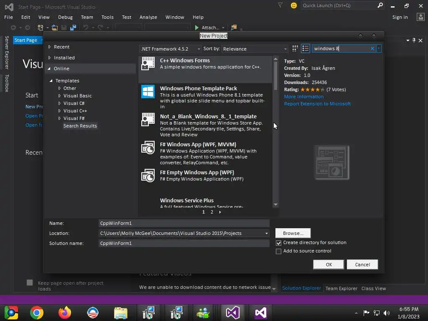This screenshot has width=428, height=321.
Task: Click the Save All toolbar icon
Action: 73,28
